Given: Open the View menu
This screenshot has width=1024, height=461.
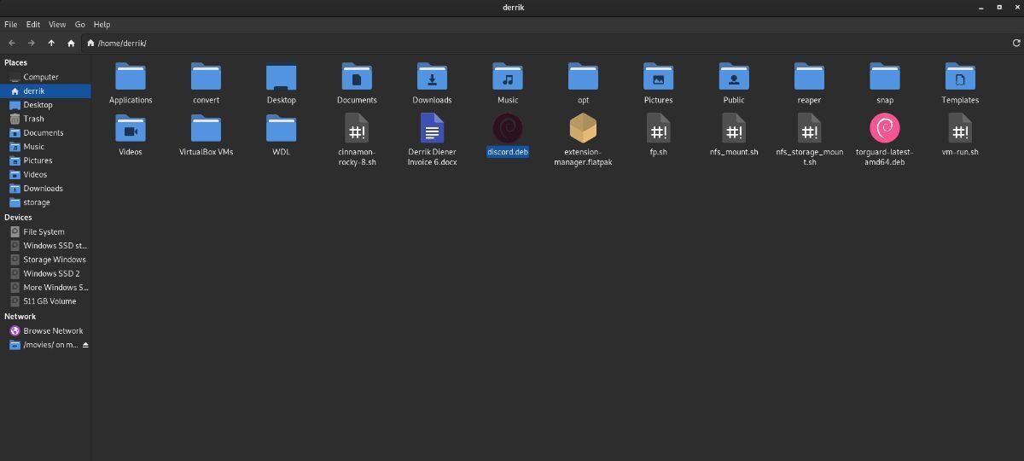Looking at the screenshot, I should coord(57,25).
